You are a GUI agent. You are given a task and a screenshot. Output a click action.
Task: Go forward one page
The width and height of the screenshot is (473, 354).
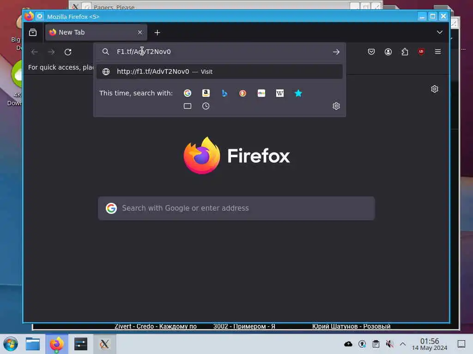click(51, 52)
